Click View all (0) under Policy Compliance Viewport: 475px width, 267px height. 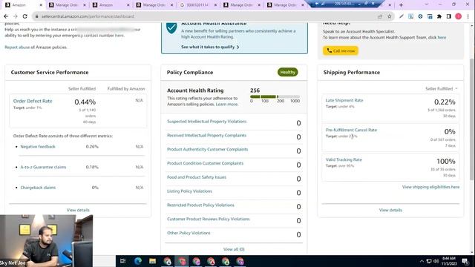click(234, 249)
